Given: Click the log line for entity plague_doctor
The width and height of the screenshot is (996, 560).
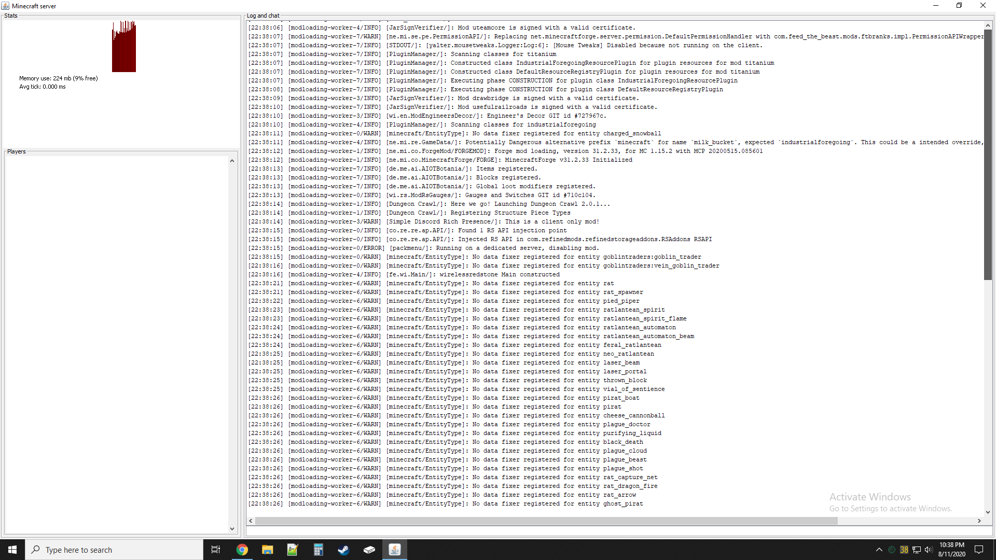Looking at the screenshot, I should coord(449,424).
